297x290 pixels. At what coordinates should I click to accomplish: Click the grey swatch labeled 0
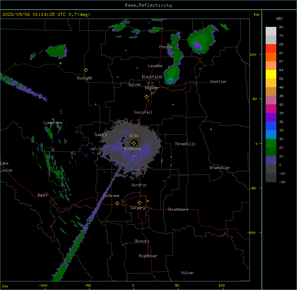[x=271, y=169]
